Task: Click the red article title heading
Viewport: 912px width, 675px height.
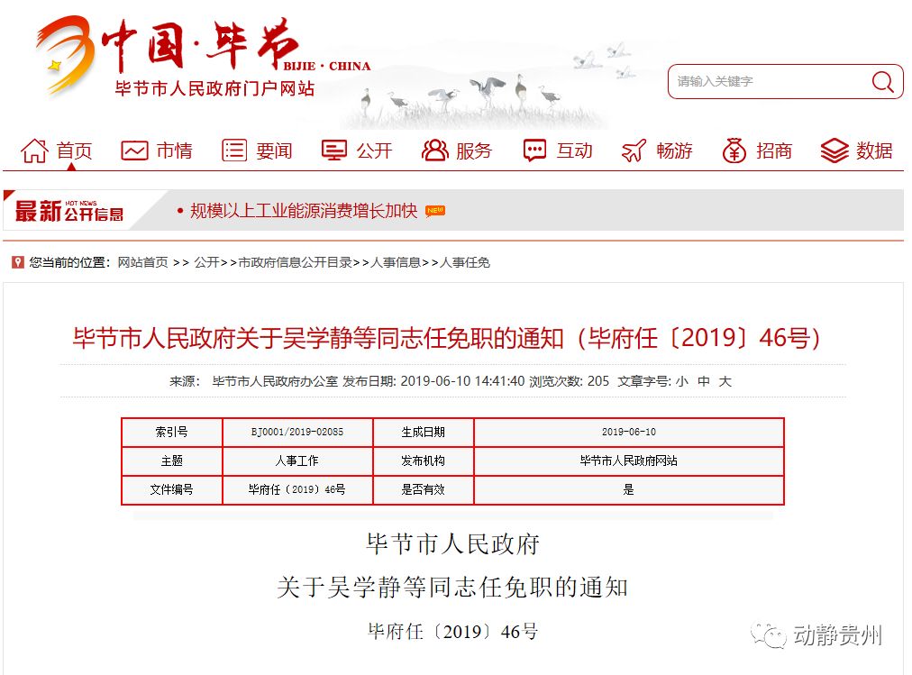Action: (446, 338)
